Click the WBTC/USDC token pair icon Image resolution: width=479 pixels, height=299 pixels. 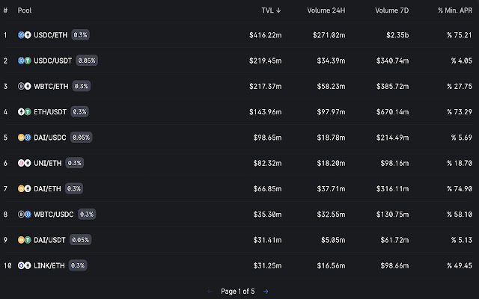click(25, 215)
